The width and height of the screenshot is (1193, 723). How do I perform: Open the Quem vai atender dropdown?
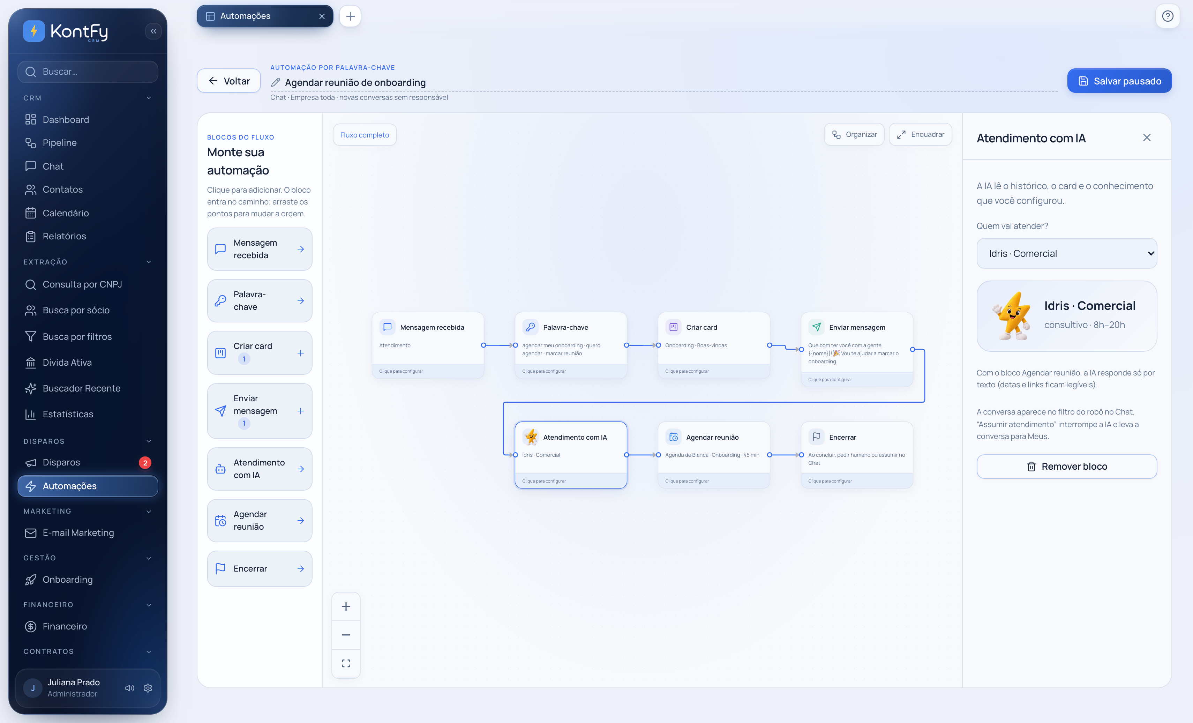(1067, 253)
